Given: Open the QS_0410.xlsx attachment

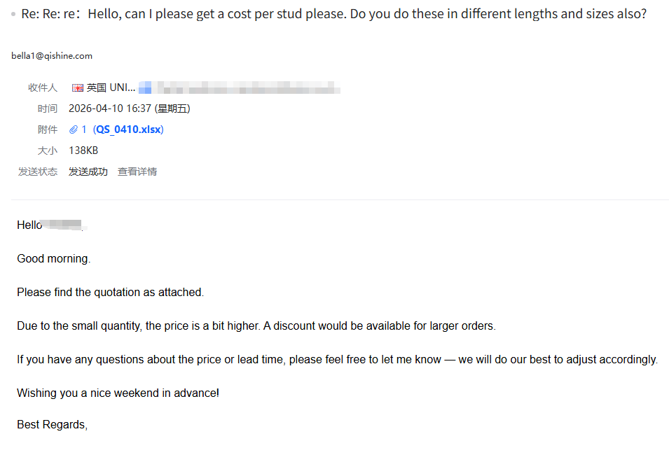Looking at the screenshot, I should coord(128,129).
